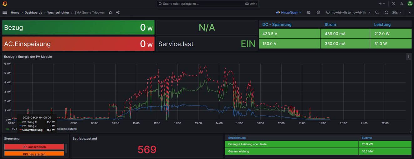
Task: Open the news feed icon
Action: click(402, 4)
